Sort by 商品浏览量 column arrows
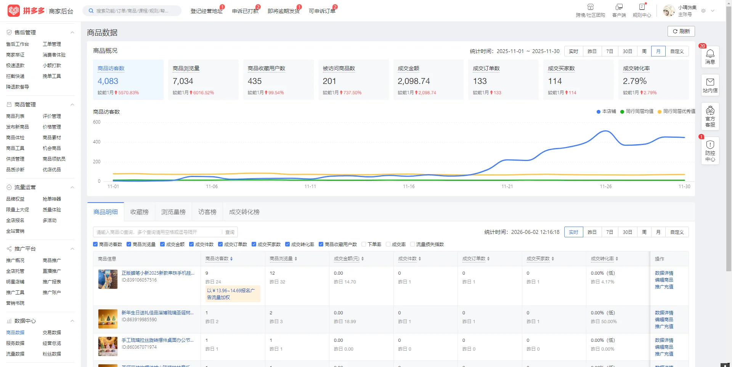Screen dimensions: 732x367 pyautogui.click(x=296, y=259)
